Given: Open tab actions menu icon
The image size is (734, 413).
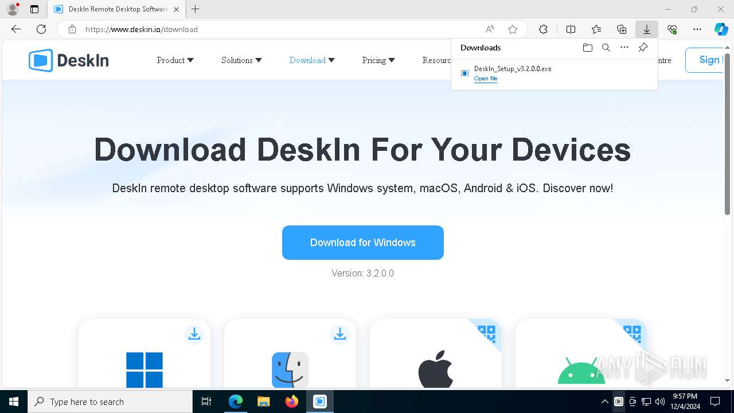Looking at the screenshot, I should (x=34, y=9).
